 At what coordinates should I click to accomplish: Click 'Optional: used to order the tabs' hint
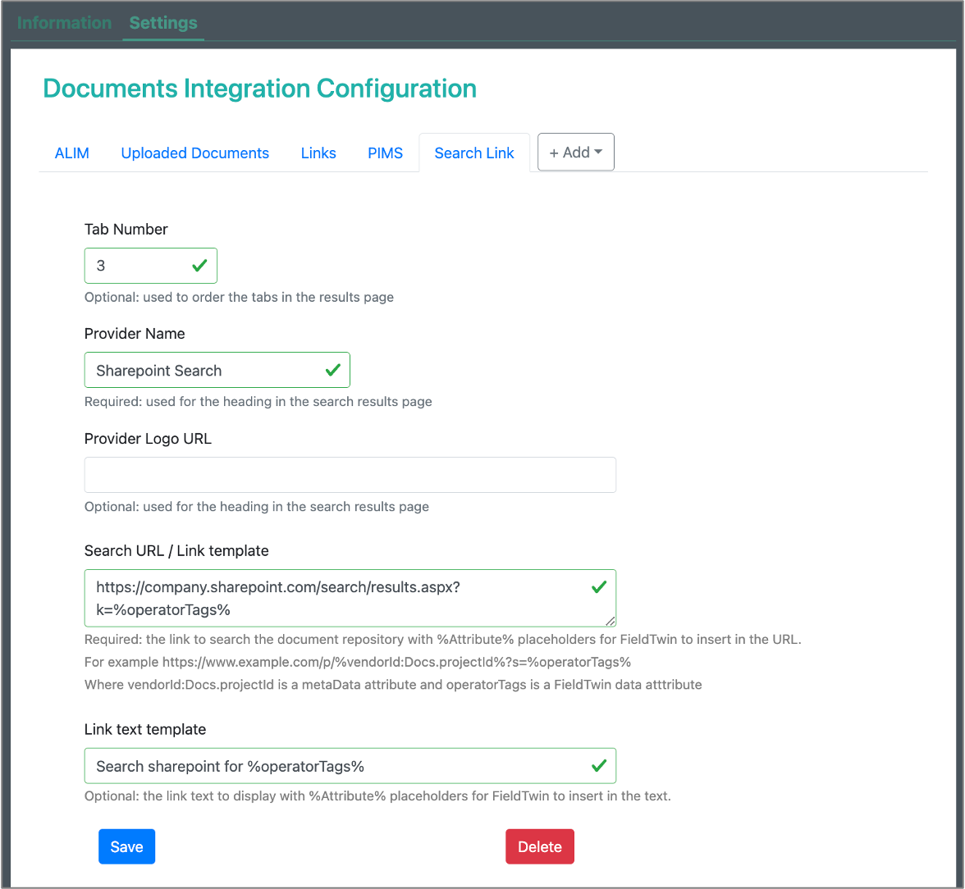239,297
